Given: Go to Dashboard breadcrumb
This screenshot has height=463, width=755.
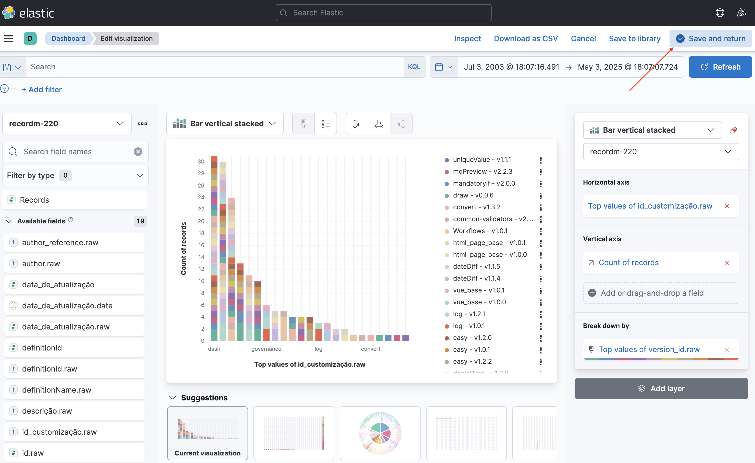Looking at the screenshot, I should click(68, 38).
